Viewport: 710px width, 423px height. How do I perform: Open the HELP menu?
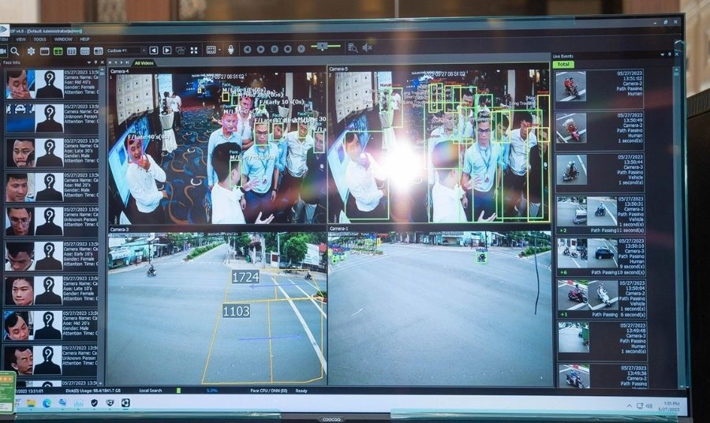84,40
